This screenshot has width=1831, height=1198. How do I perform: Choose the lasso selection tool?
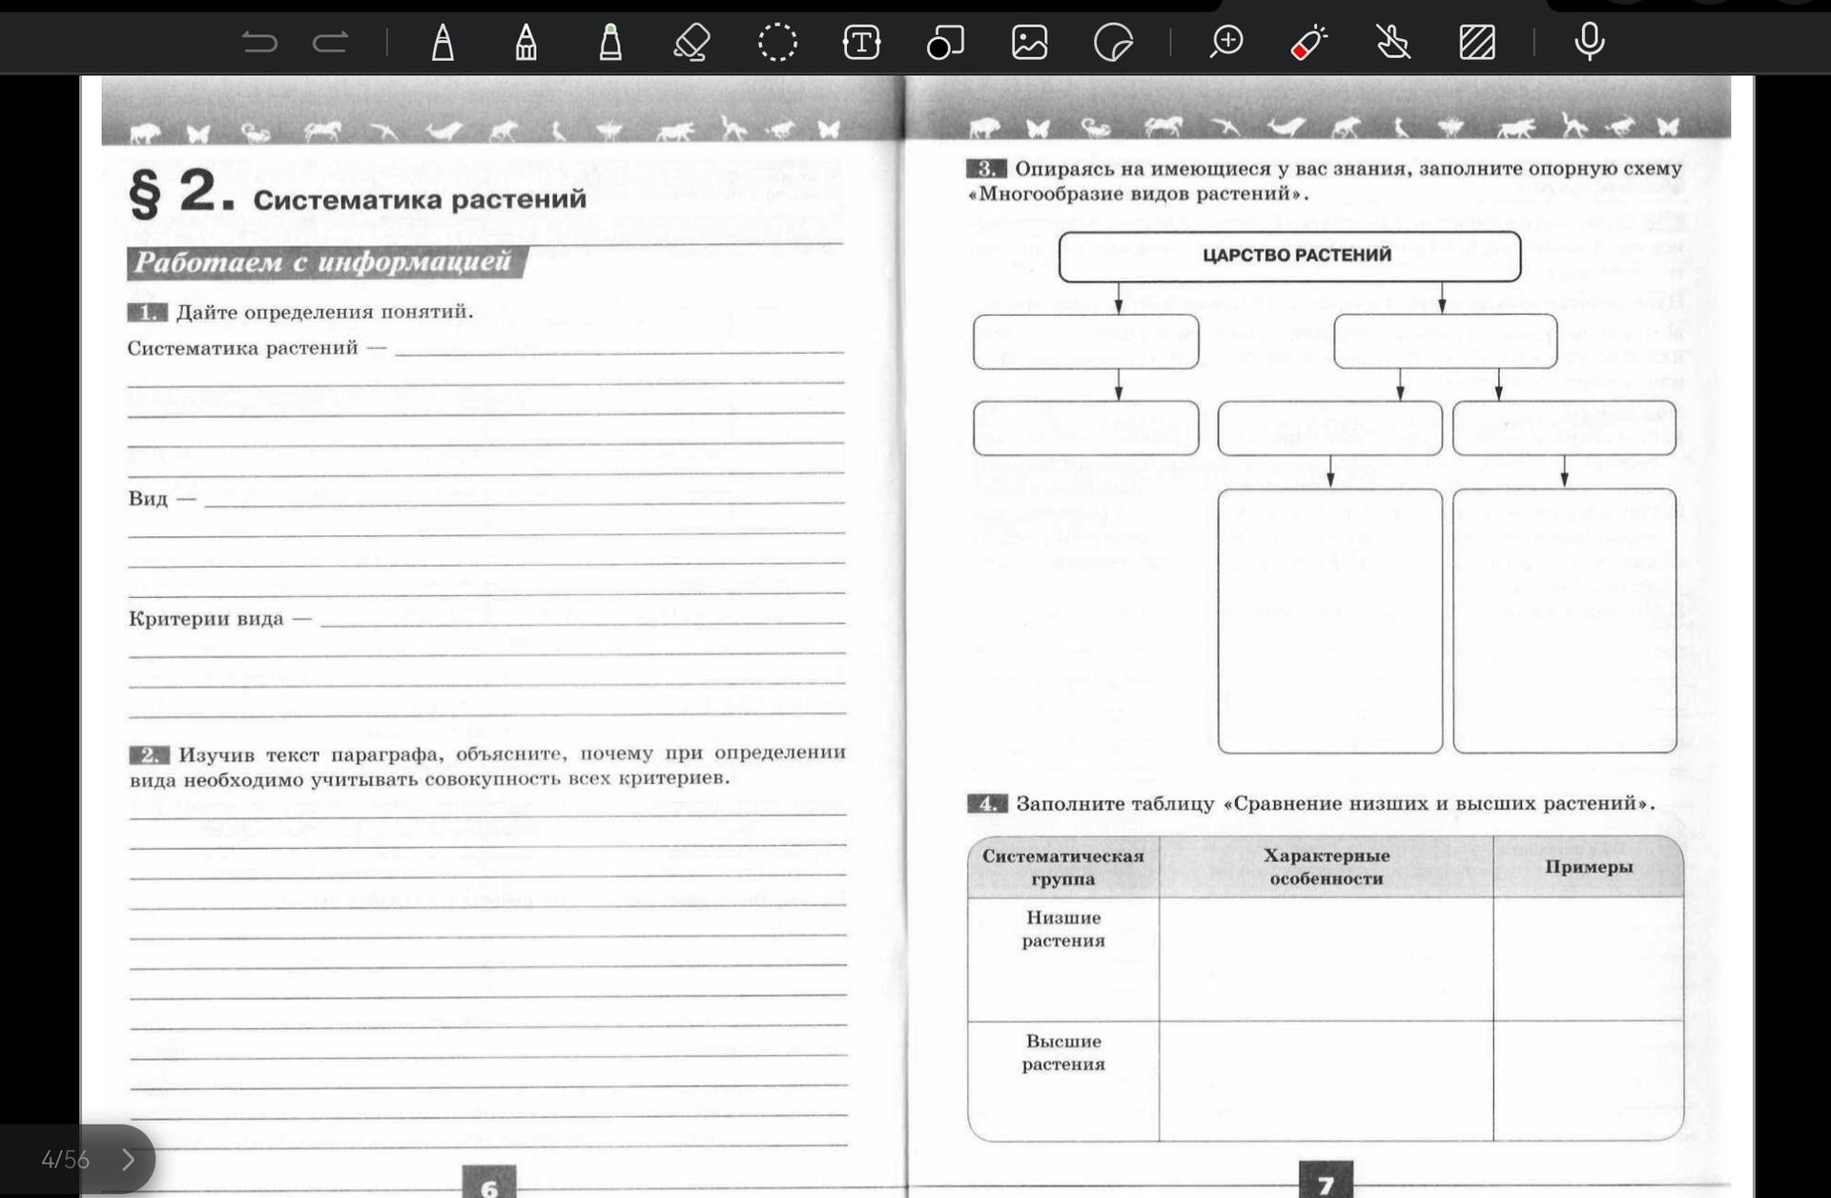pyautogui.click(x=777, y=42)
